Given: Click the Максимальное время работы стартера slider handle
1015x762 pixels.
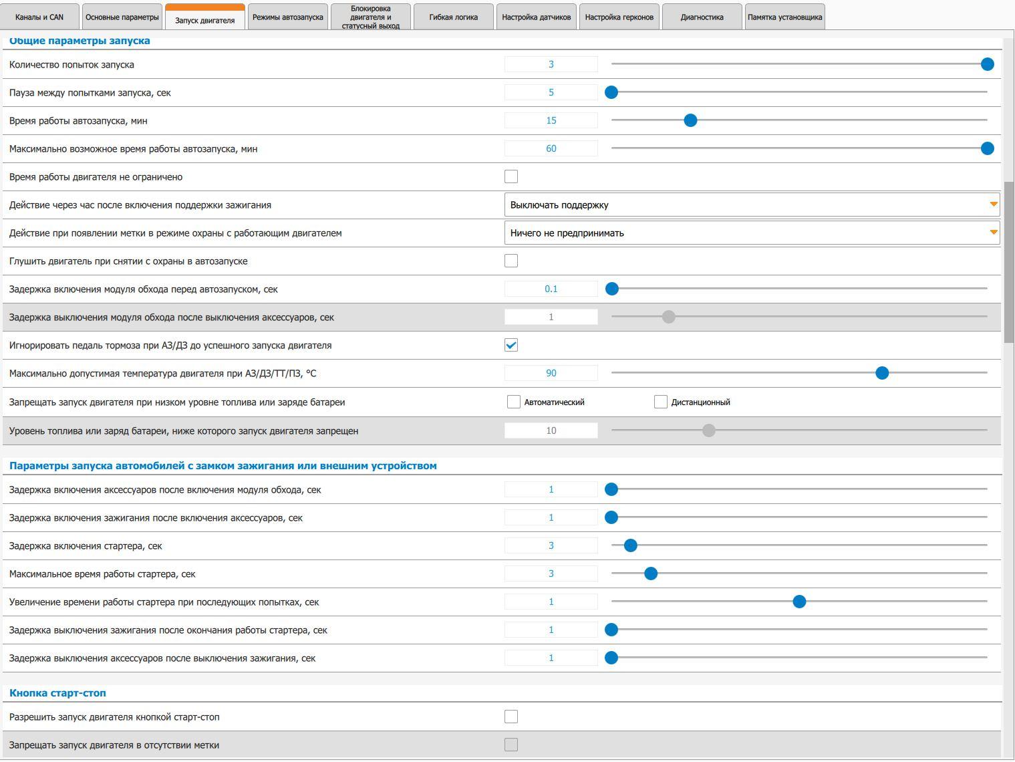Looking at the screenshot, I should pos(651,574).
